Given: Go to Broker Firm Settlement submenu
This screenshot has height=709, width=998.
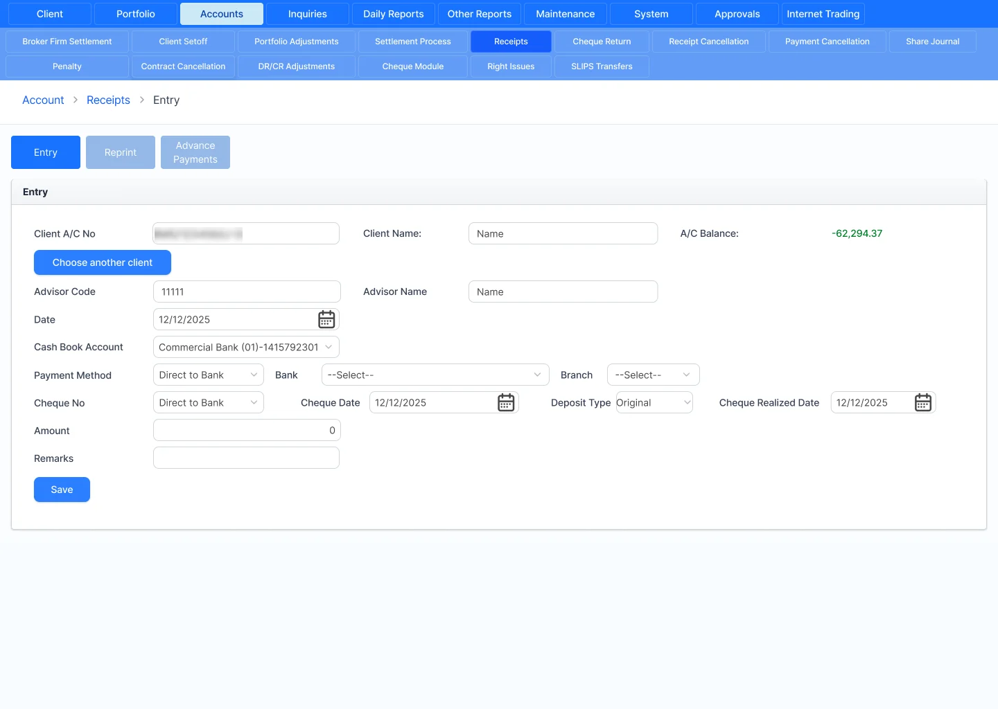Looking at the screenshot, I should point(67,42).
